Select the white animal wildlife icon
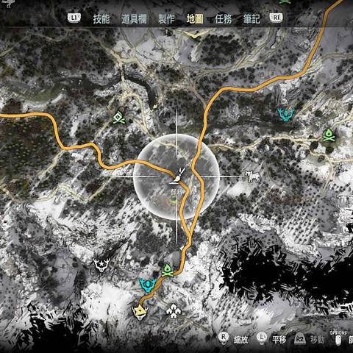The image size is (353, 353). click(253, 176)
